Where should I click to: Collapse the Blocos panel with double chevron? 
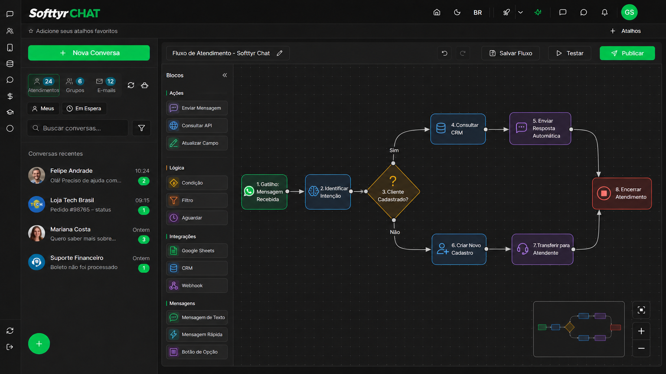pyautogui.click(x=225, y=75)
